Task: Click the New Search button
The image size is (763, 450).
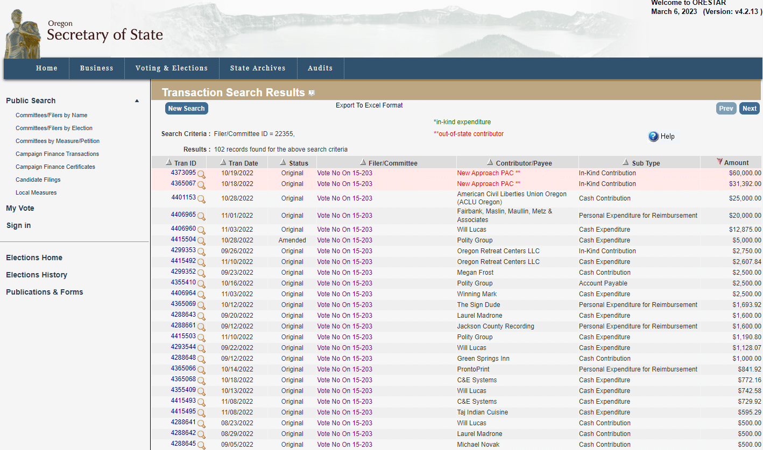Action: tap(186, 109)
